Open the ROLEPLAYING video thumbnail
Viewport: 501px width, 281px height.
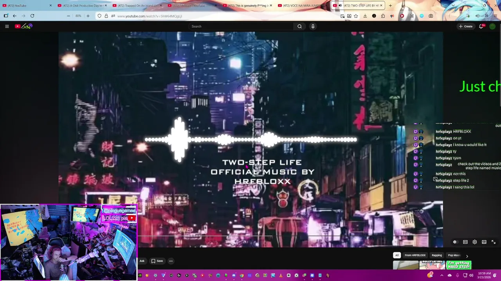click(432, 265)
